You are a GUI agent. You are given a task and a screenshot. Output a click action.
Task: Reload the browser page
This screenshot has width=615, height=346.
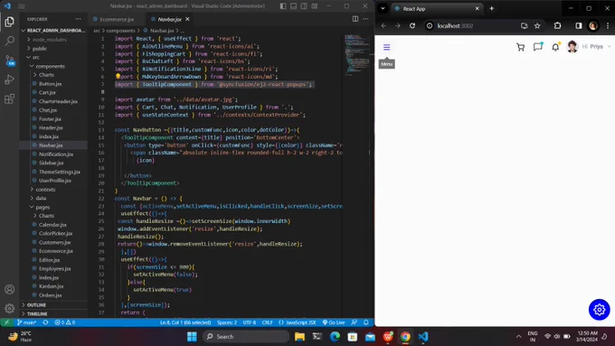(412, 25)
